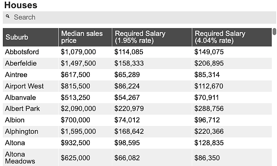The width and height of the screenshot is (277, 166).
Task: Select Albert Park median price $2,090,000
Action: click(78, 108)
